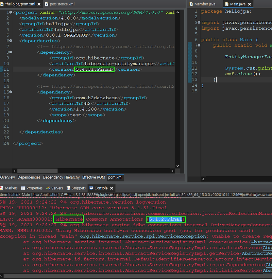This screenshot has height=279, width=272.
Task: Close the Console view tab
Action: point(111,188)
